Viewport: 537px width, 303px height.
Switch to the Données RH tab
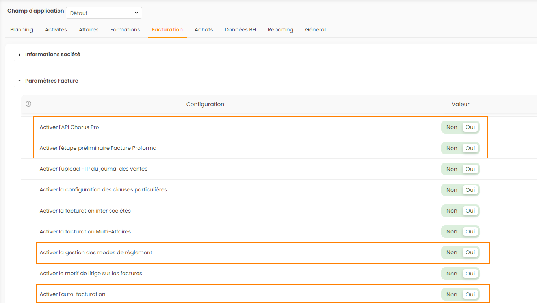(240, 29)
